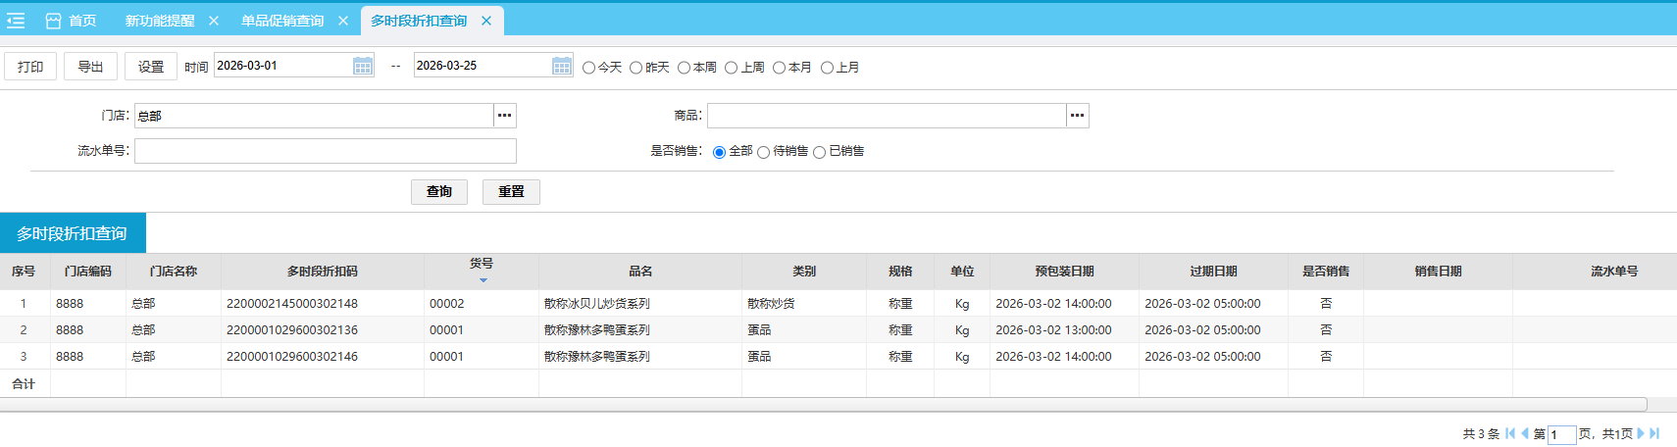Jump to last page icon
The width and height of the screenshot is (1677, 447).
pos(1655,433)
